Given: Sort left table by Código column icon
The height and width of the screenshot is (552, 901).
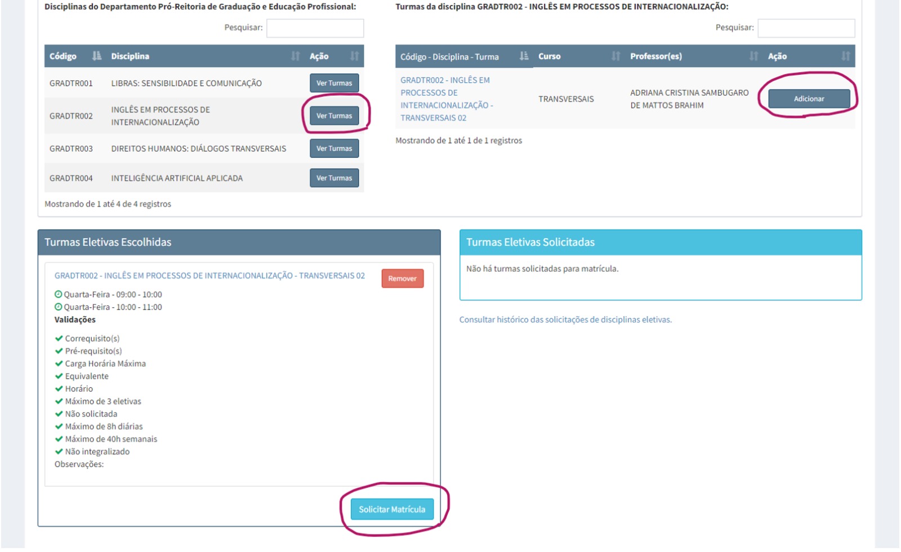Looking at the screenshot, I should click(97, 56).
